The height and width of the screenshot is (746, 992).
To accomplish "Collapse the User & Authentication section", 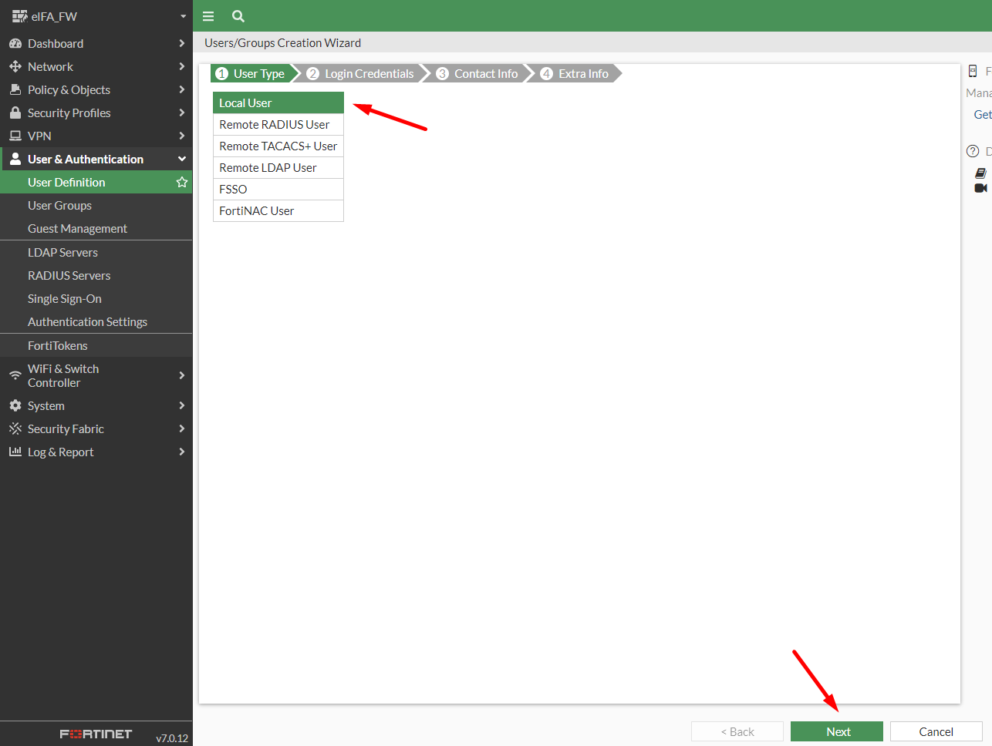I will click(x=182, y=160).
